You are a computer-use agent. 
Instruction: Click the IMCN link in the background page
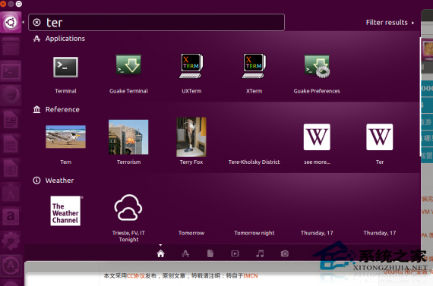coord(251,276)
